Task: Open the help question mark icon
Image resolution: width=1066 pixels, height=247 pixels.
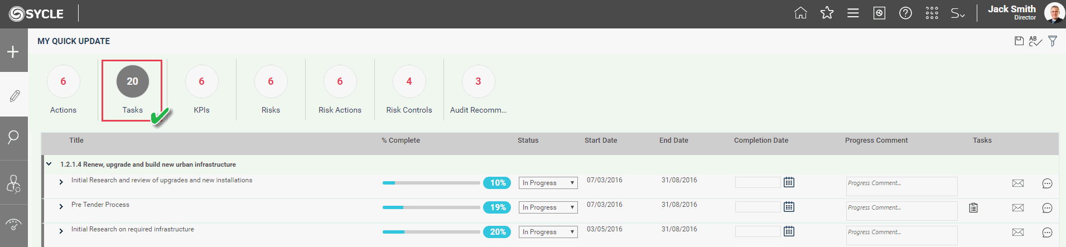Action: point(905,13)
